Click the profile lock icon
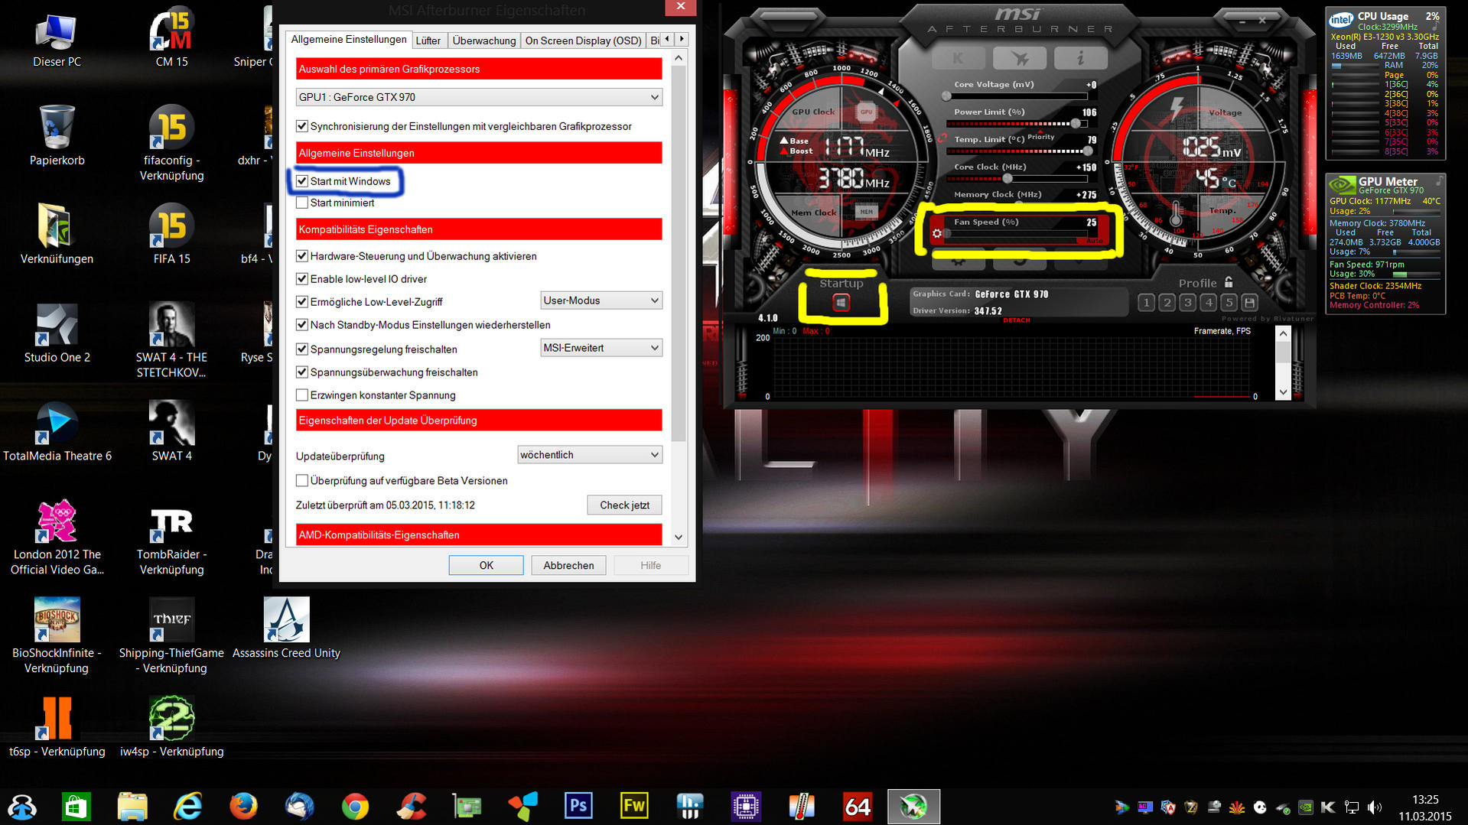The image size is (1468, 825). click(1229, 282)
